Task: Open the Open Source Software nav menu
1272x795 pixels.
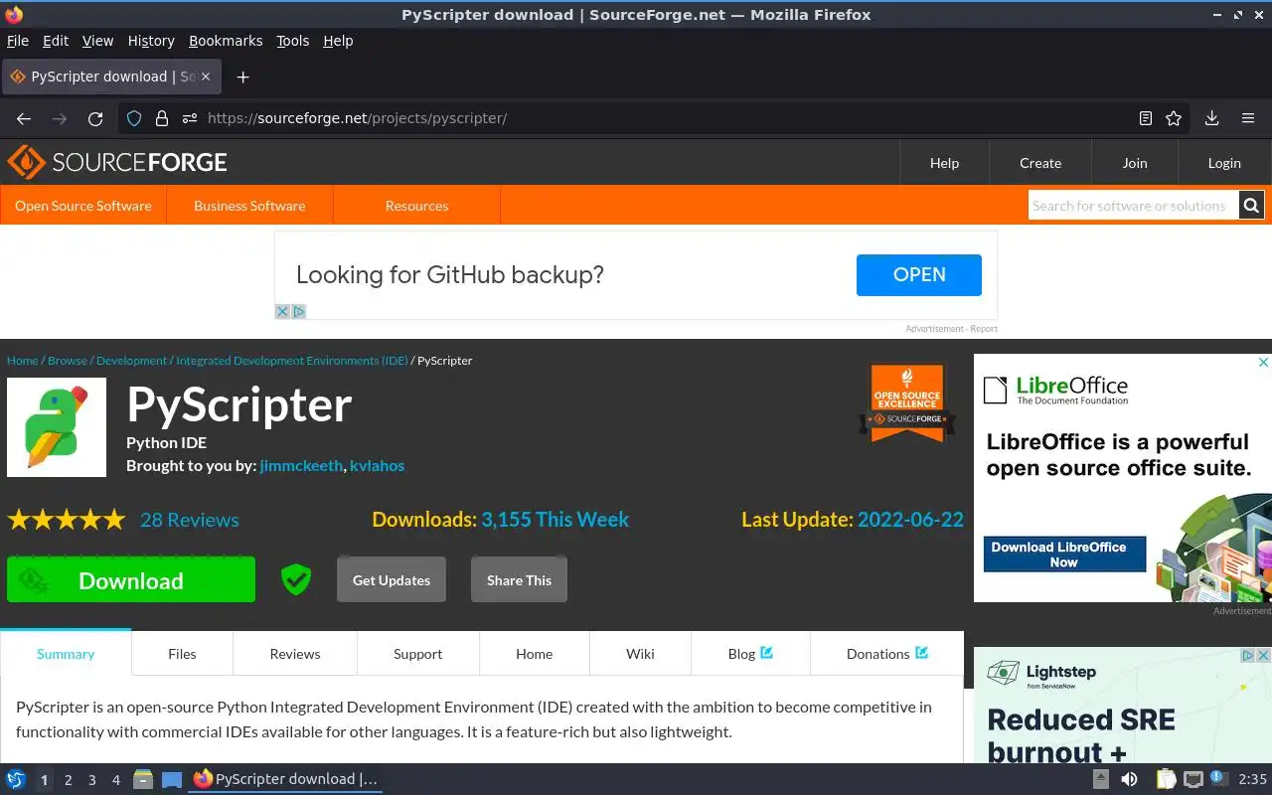Action: click(x=83, y=206)
